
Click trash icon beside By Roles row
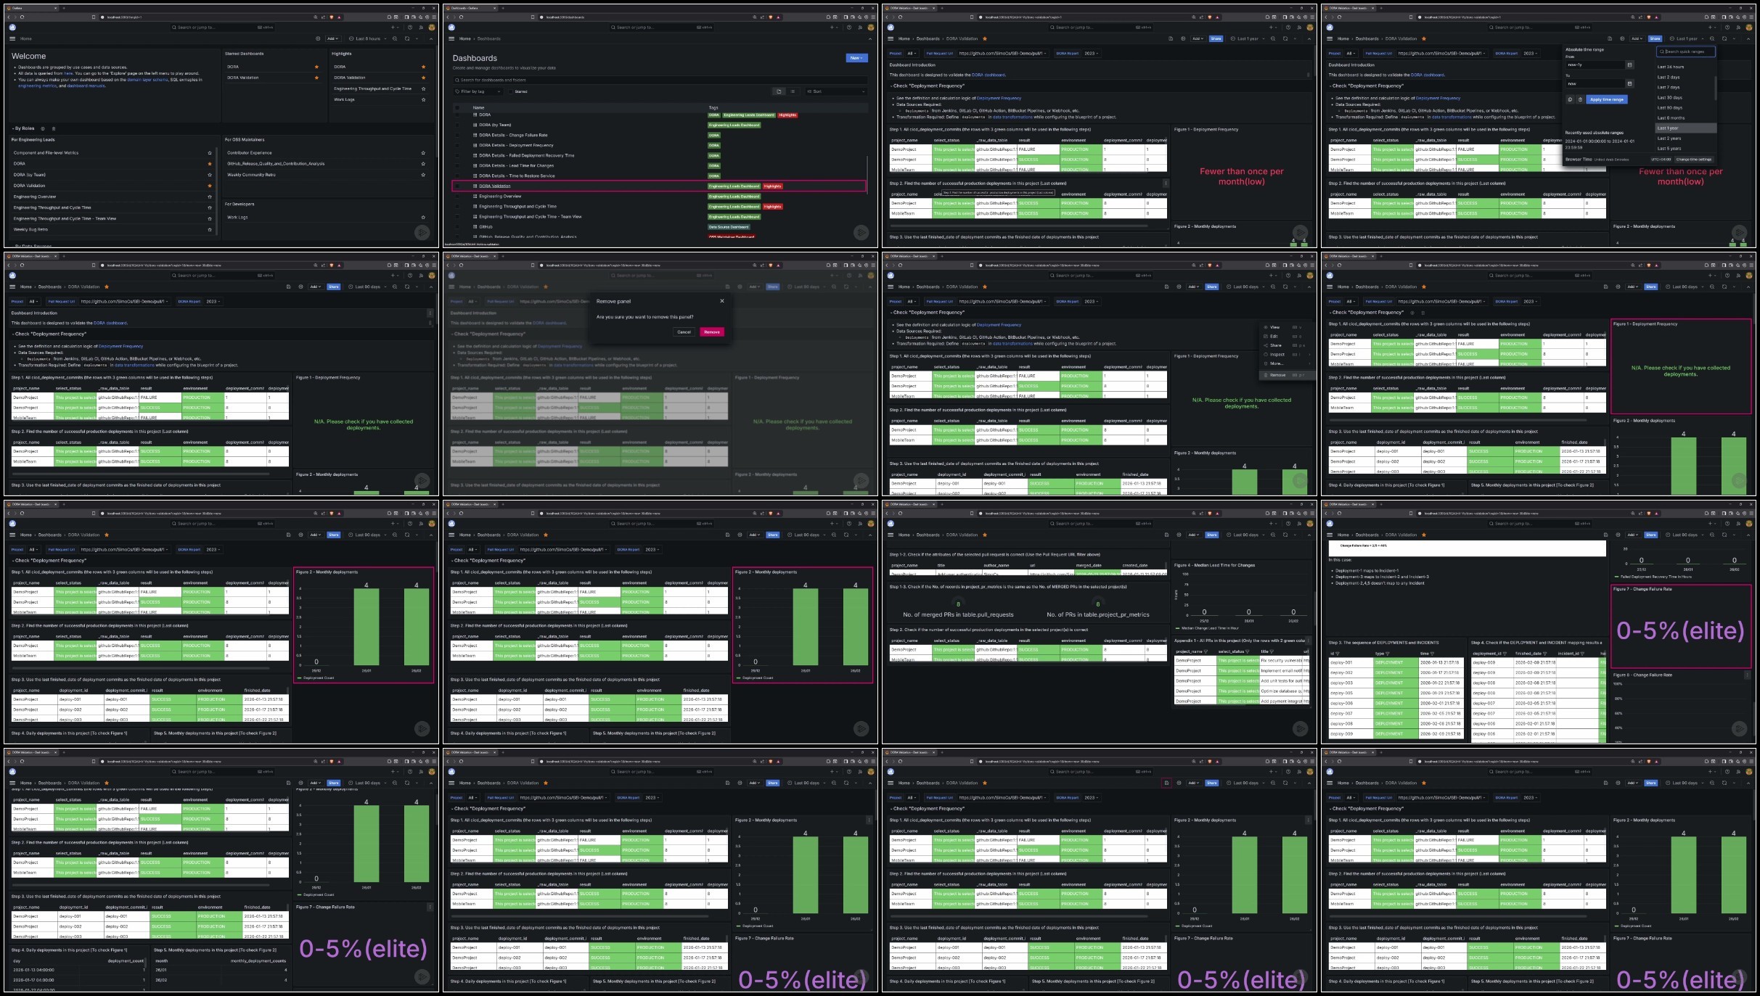click(53, 128)
